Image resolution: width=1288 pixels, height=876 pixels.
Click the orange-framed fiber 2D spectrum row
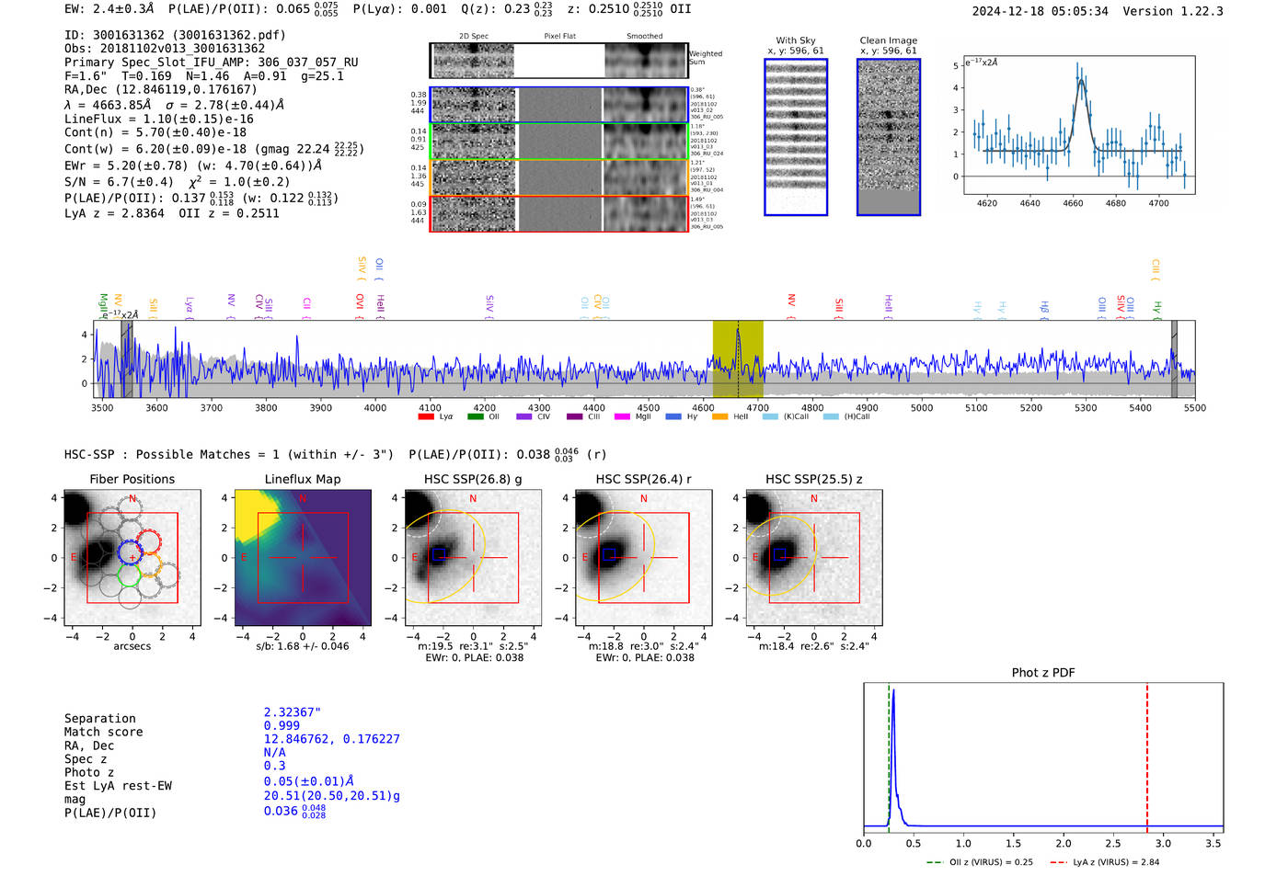click(x=559, y=177)
